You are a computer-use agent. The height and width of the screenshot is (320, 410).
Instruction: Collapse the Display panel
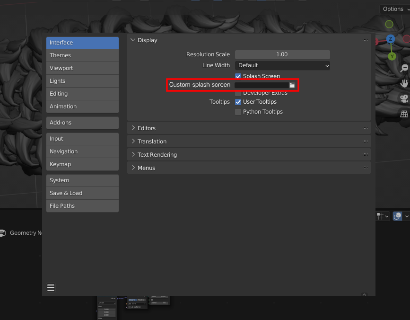tap(133, 40)
